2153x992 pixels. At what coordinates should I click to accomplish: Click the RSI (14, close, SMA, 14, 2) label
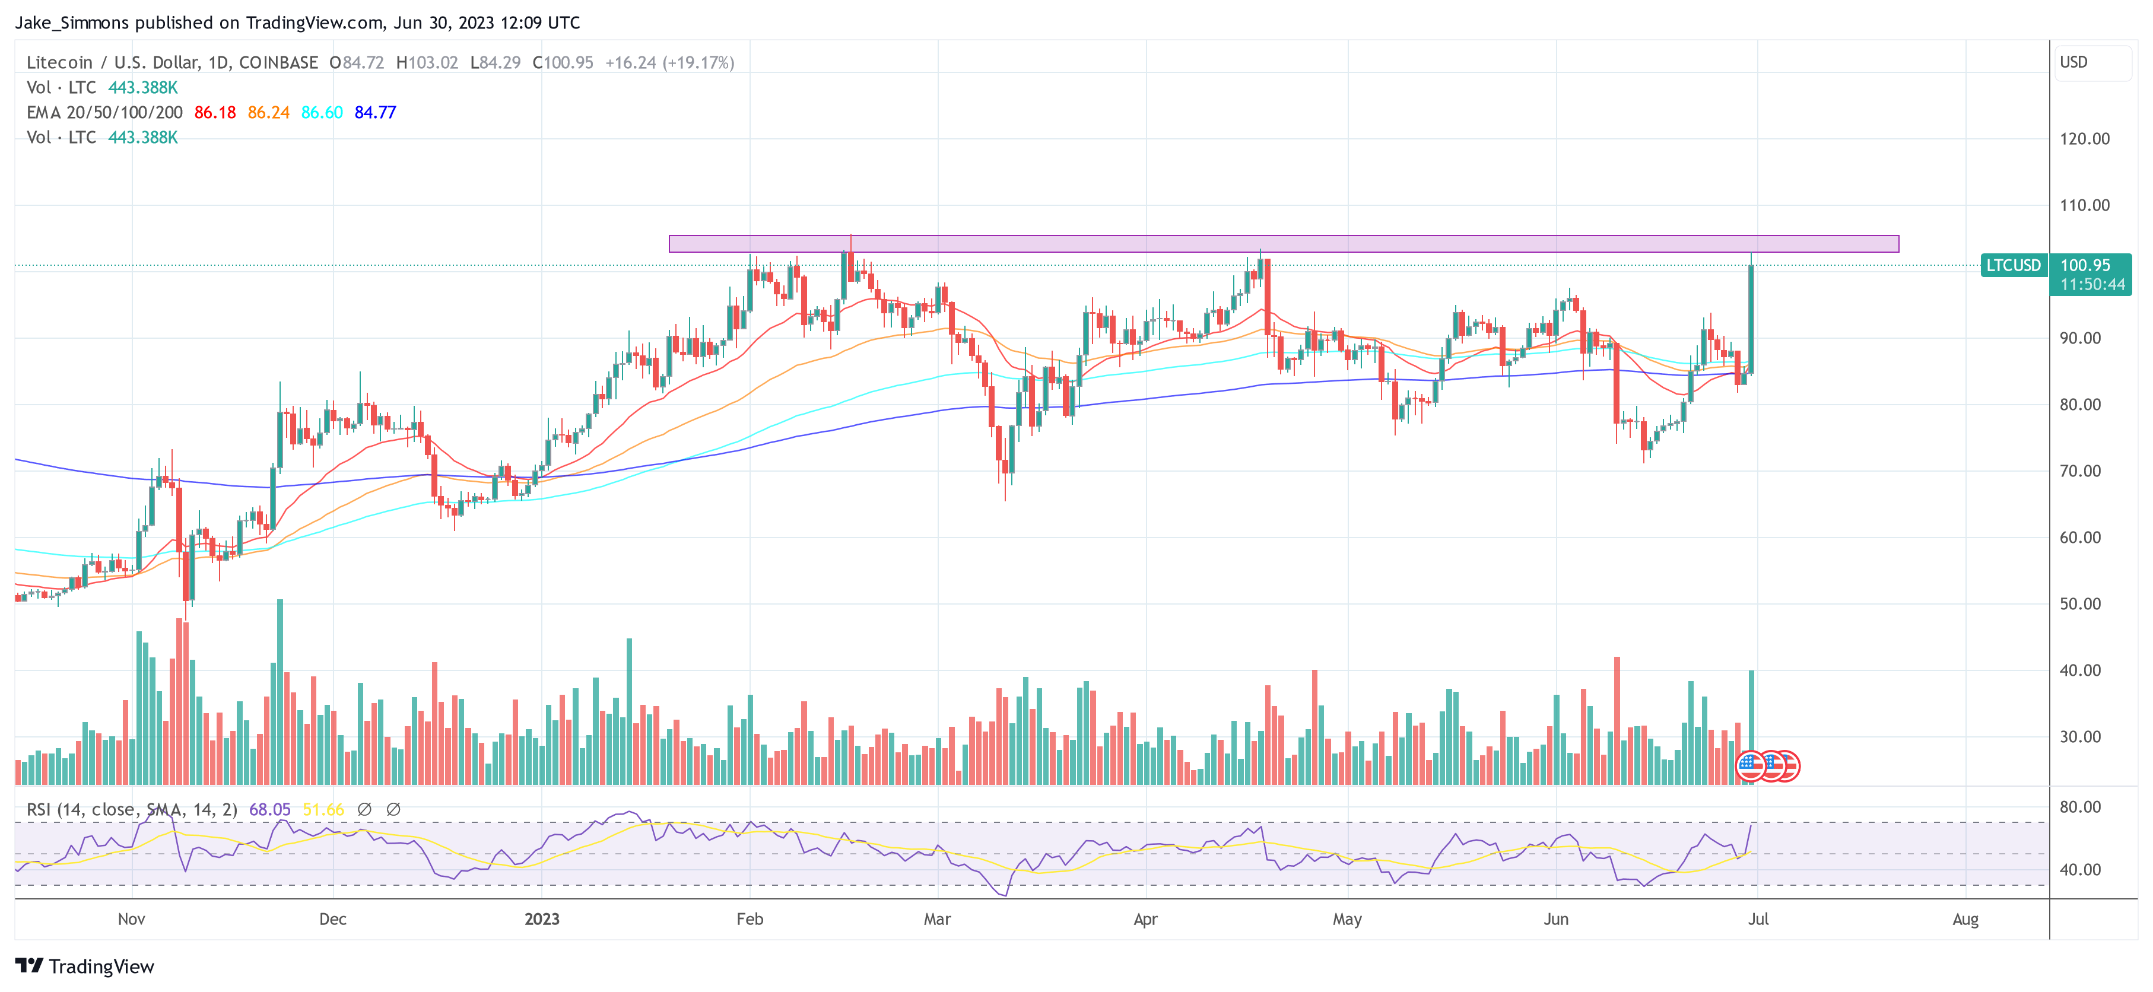pos(132,809)
